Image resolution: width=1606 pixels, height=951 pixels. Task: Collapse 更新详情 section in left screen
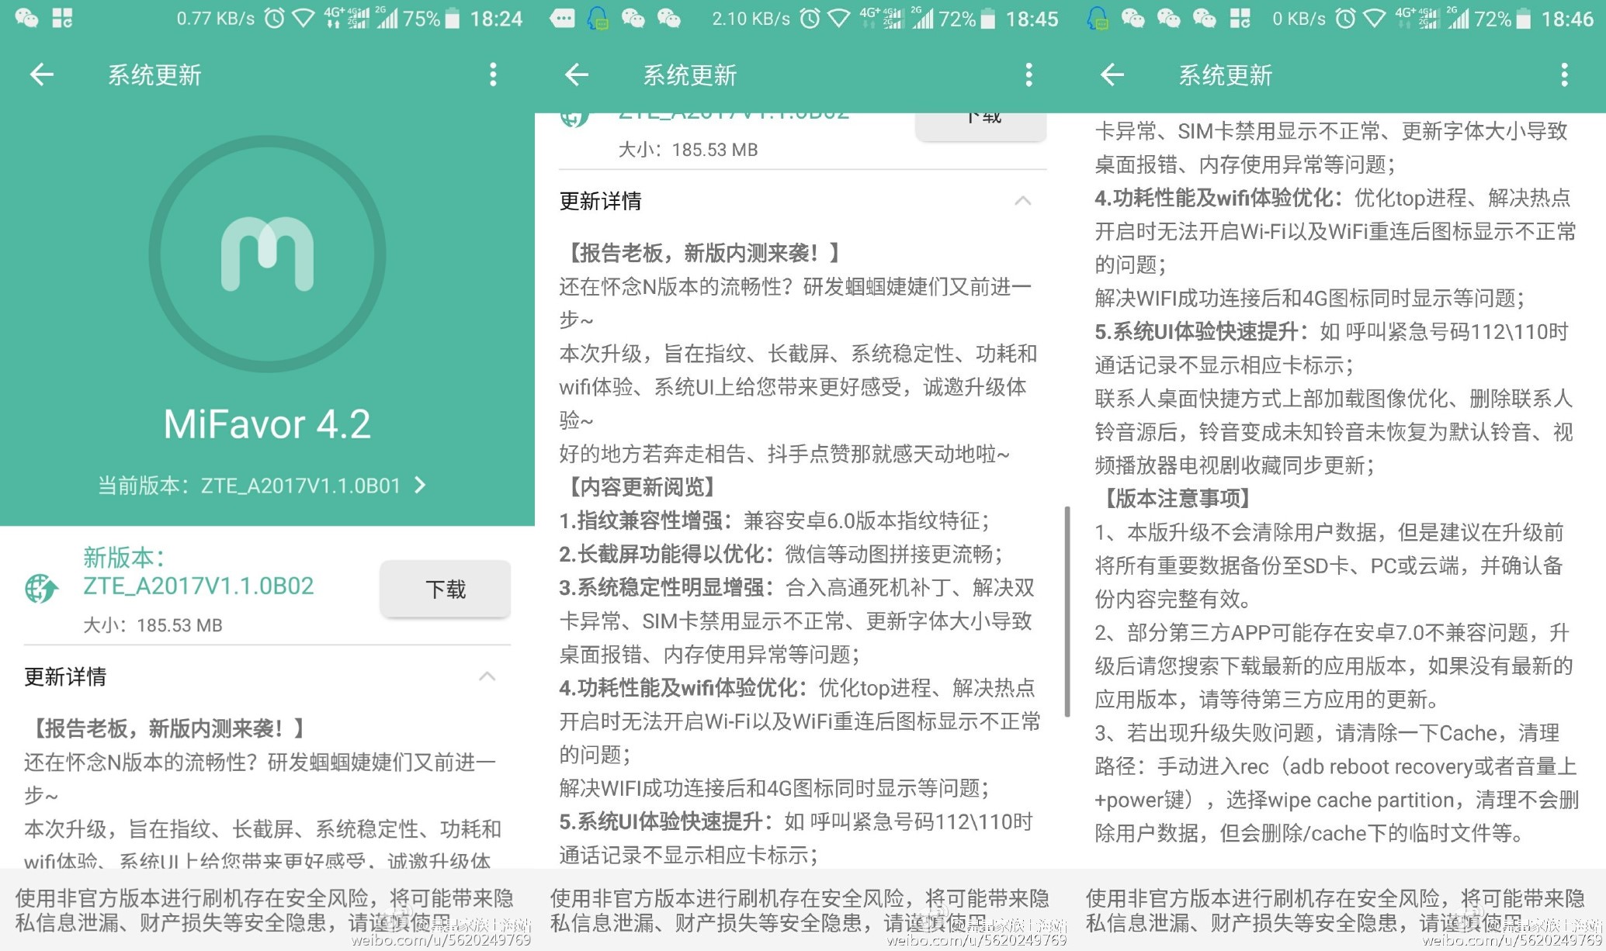coord(487,676)
